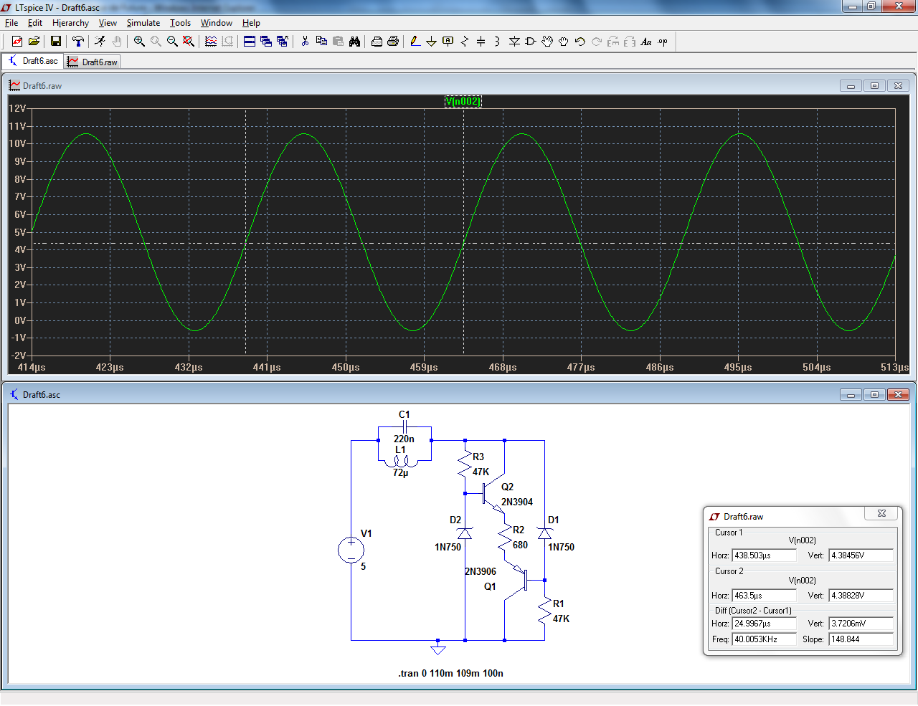The image size is (918, 706).
Task: Pick the Ground symbol tool
Action: 431,42
